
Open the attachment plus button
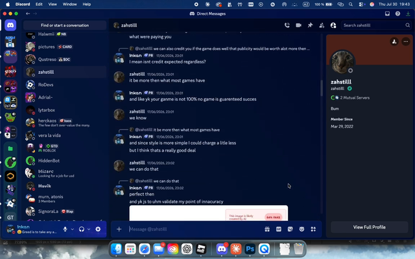point(119,229)
